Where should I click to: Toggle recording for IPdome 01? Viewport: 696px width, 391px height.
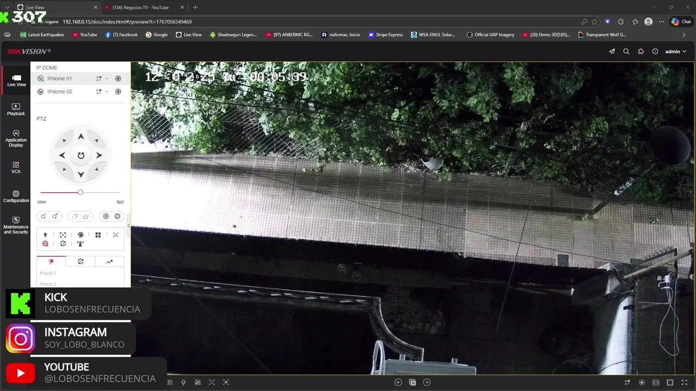118,79
